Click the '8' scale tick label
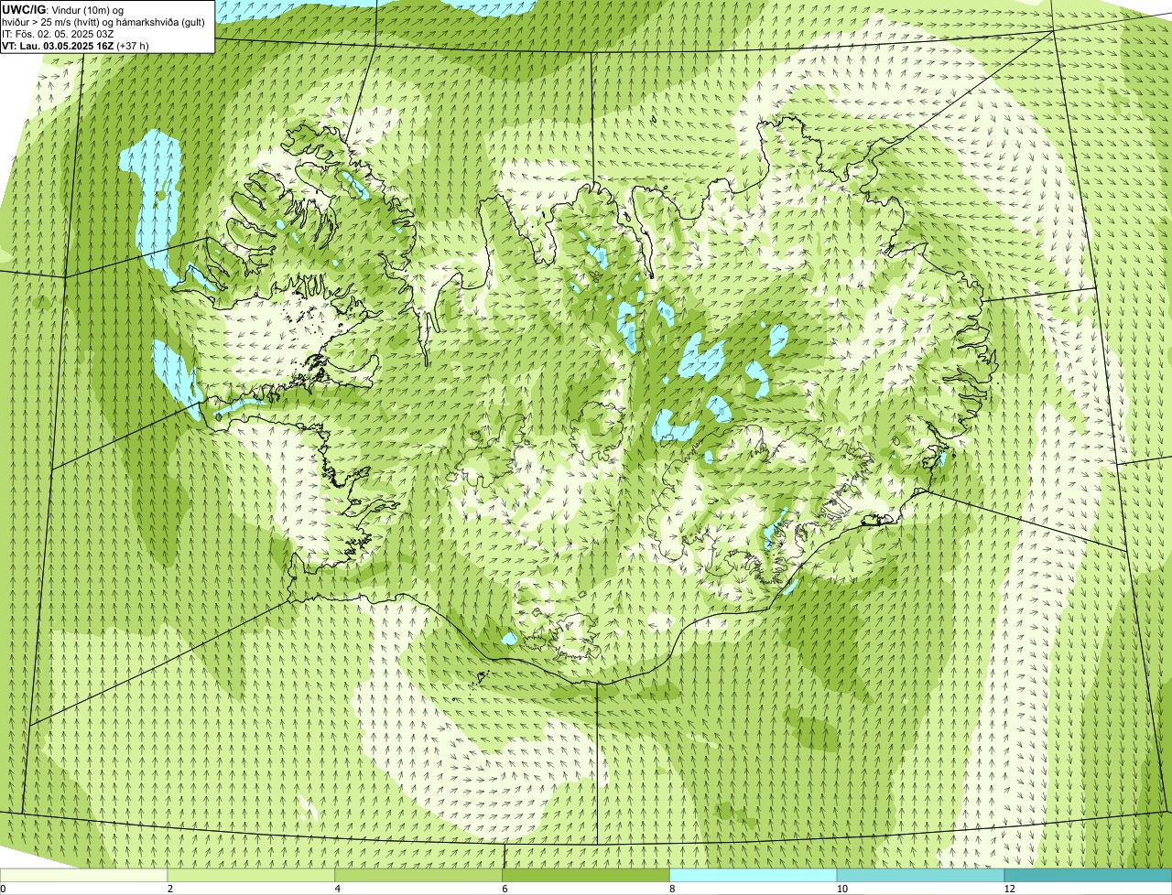Screen dimensions: 1172x895 (672, 889)
